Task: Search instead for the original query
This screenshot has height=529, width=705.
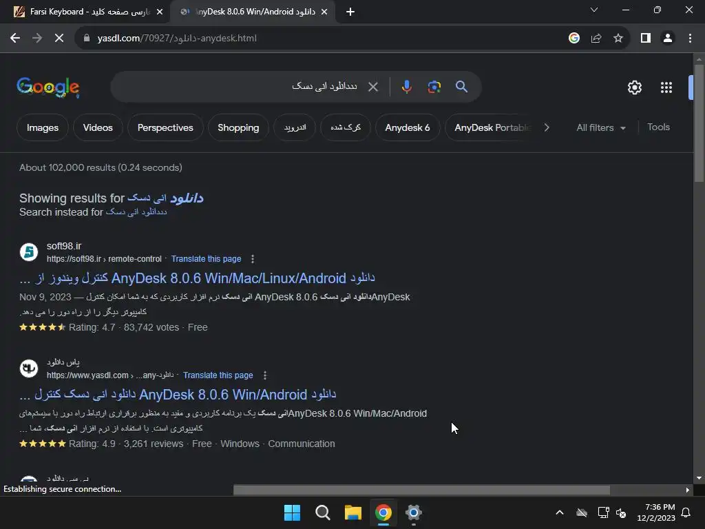Action: point(136,212)
